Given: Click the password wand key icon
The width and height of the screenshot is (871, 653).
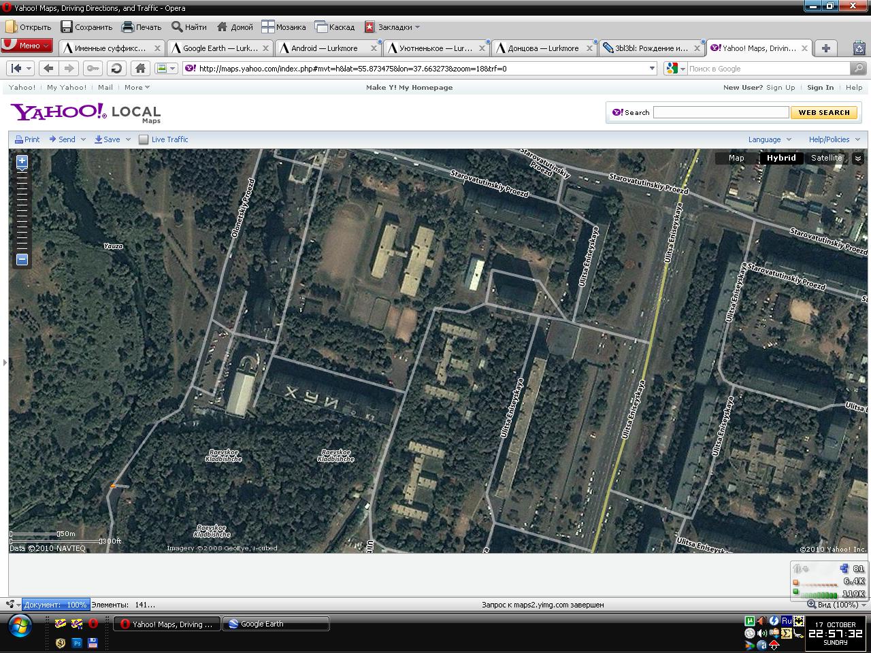Looking at the screenshot, I should [x=93, y=68].
